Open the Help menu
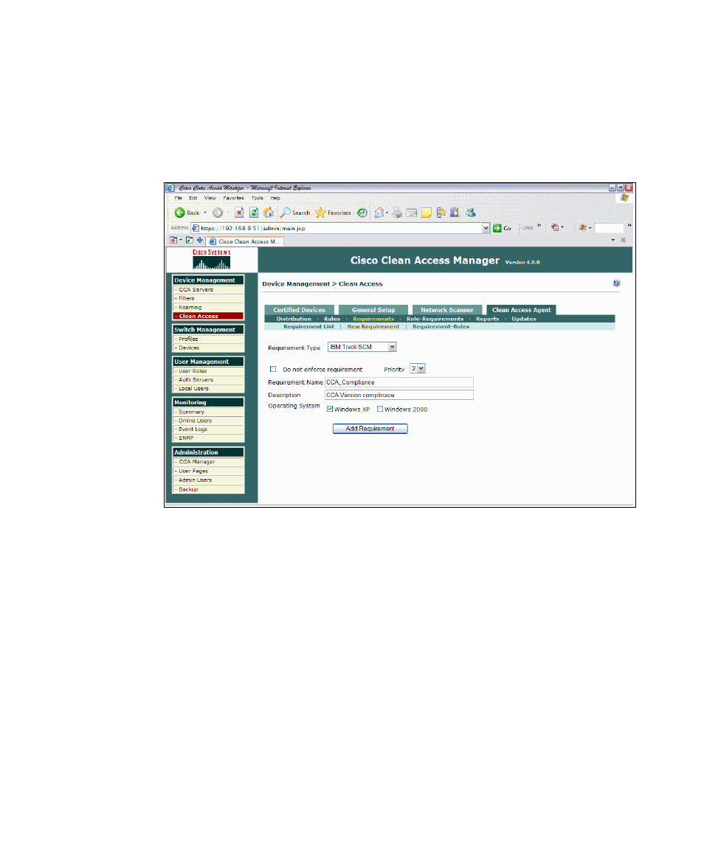This screenshot has width=704, height=859. click(275, 199)
